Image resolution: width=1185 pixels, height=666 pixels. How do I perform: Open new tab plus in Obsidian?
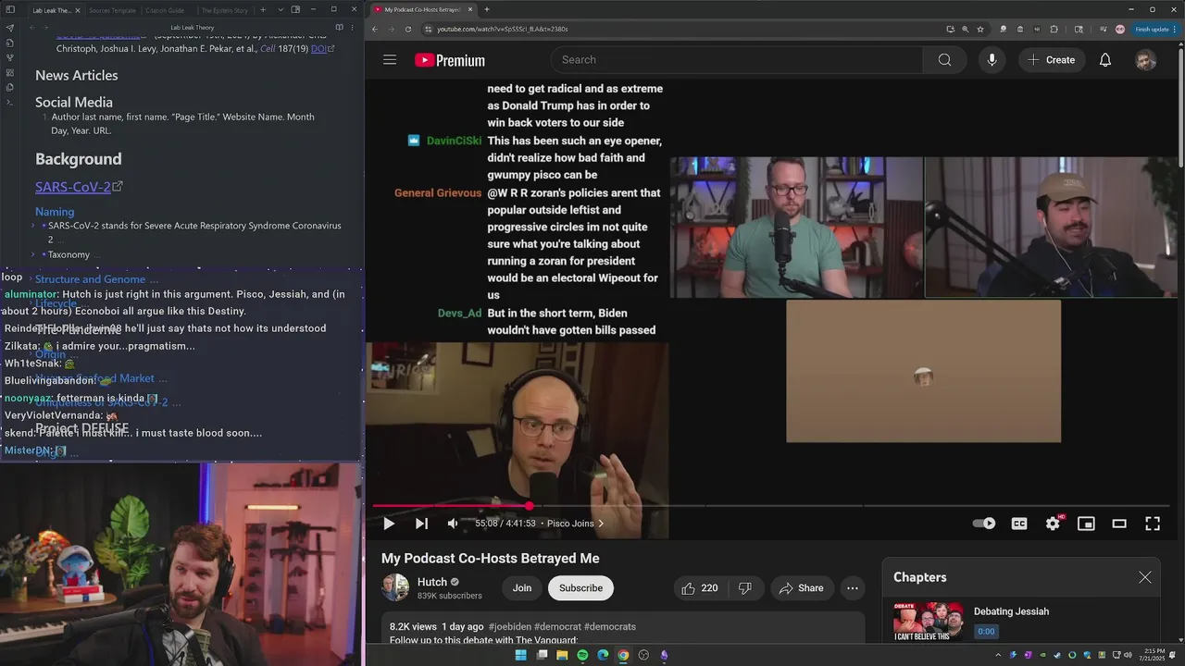(263, 10)
